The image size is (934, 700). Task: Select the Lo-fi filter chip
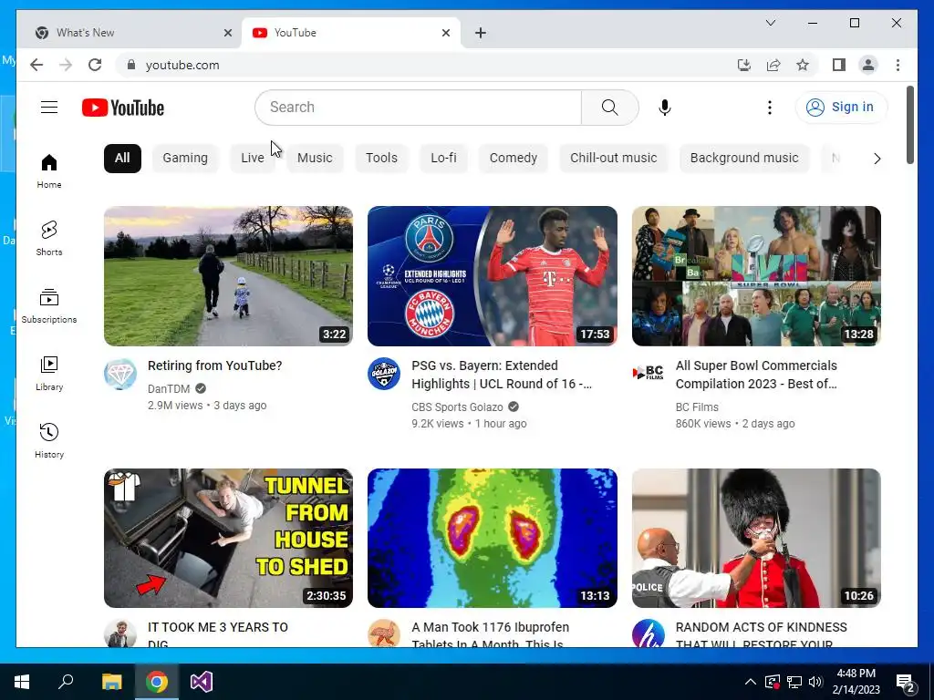(x=443, y=159)
